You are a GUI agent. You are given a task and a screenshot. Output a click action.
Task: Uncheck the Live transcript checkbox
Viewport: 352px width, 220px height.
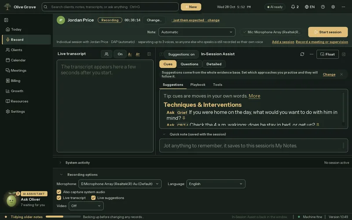pyautogui.click(x=59, y=198)
